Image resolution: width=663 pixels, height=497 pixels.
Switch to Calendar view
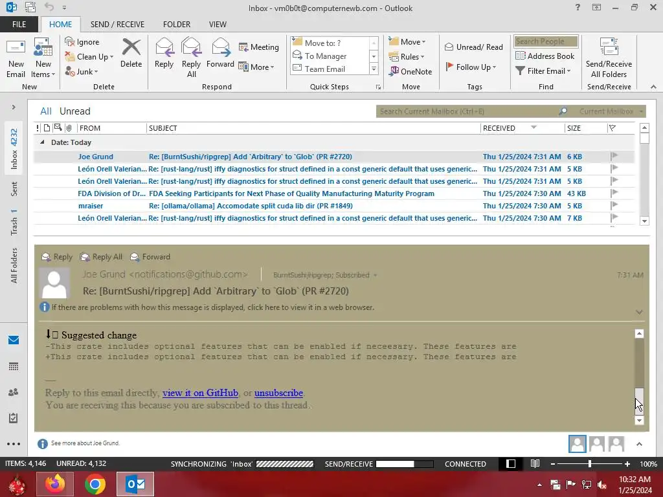point(14,366)
